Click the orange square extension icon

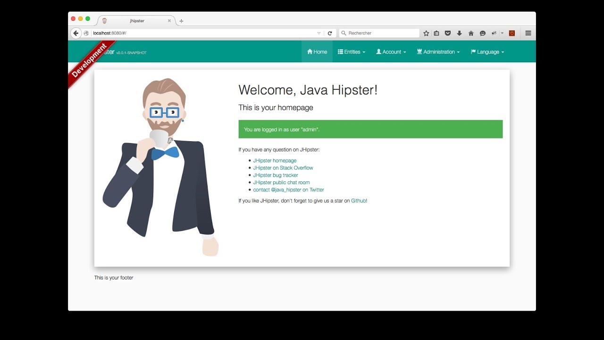tap(512, 33)
